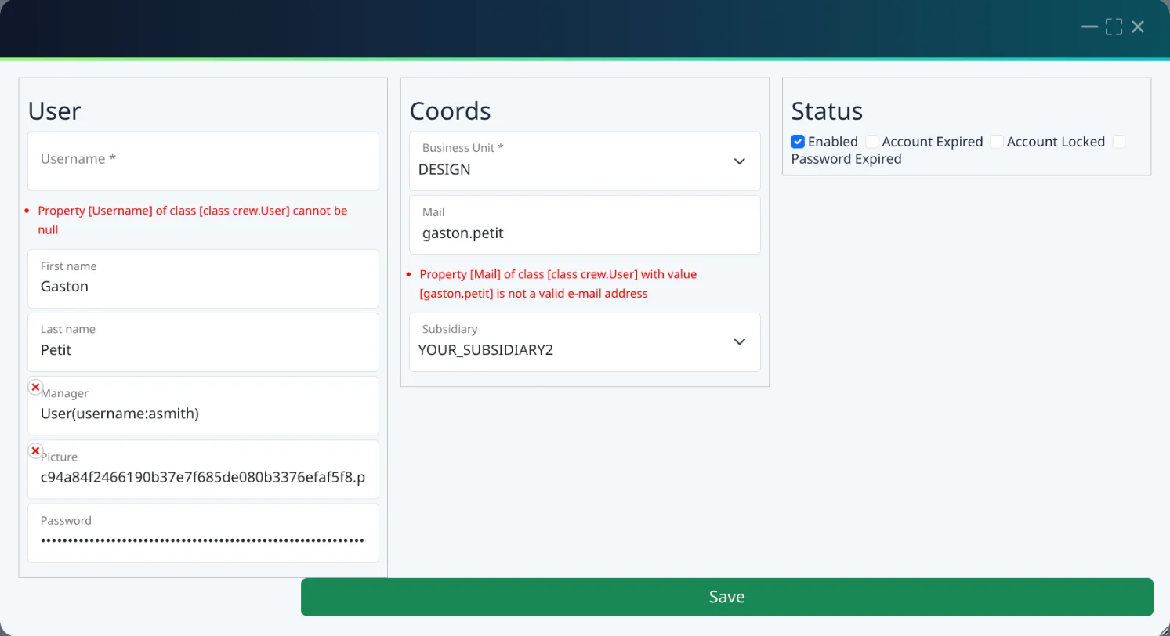Image resolution: width=1170 pixels, height=636 pixels.
Task: Click the invalid e-mail address error message
Action: pyautogui.click(x=558, y=284)
